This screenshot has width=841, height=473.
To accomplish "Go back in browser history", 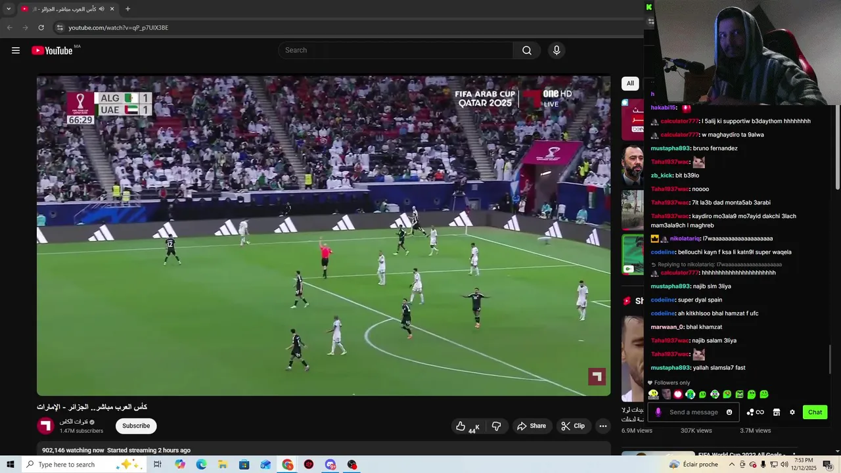I will [9, 28].
